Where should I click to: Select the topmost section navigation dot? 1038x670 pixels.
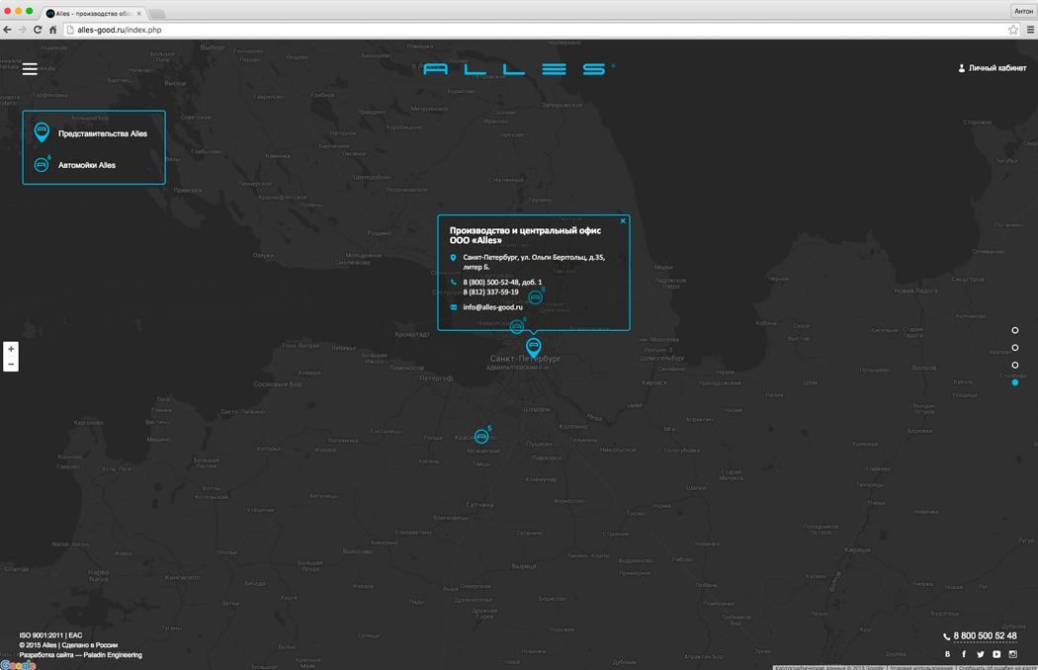(1015, 331)
